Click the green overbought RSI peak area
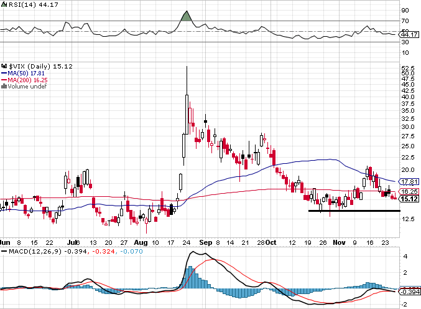This screenshot has height=309, width=421. point(187,17)
